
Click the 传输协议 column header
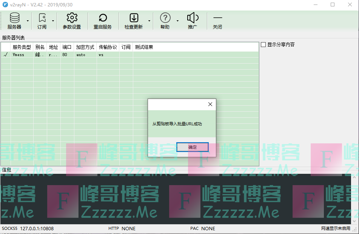point(108,47)
